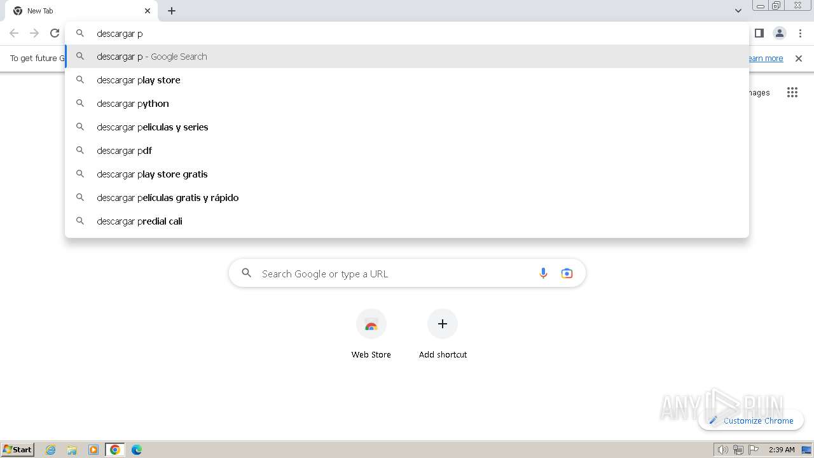The width and height of the screenshot is (814, 458).
Task: Open volume control in system tray
Action: [722, 450]
